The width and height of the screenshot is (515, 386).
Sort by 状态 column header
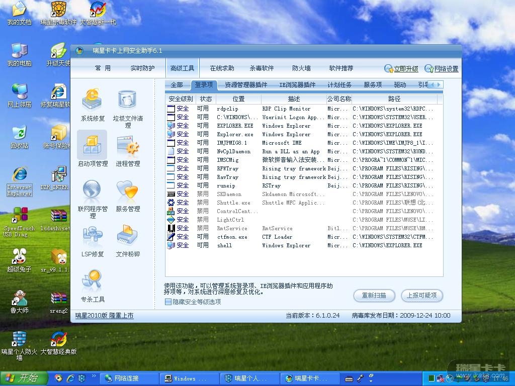pos(206,99)
